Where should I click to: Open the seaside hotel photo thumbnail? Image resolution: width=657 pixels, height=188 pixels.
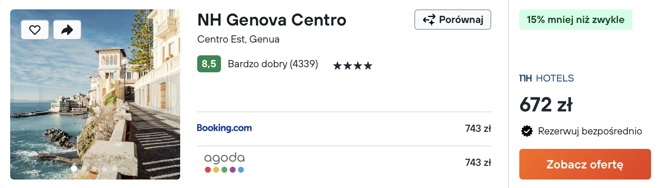point(95,94)
